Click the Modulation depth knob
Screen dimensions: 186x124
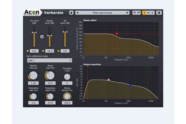click(50, 96)
